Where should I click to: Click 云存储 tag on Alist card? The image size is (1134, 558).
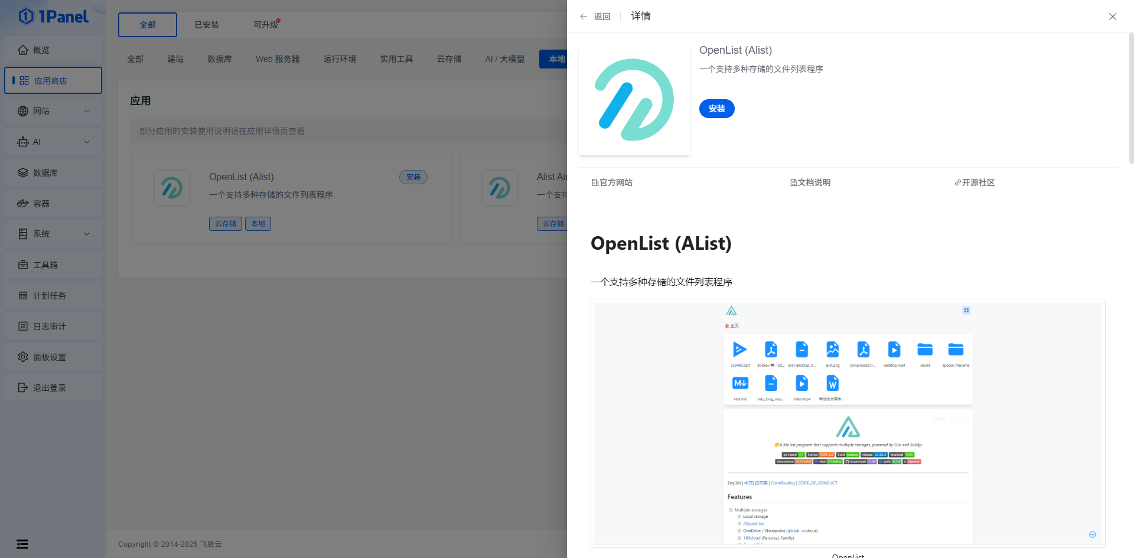pyautogui.click(x=552, y=224)
